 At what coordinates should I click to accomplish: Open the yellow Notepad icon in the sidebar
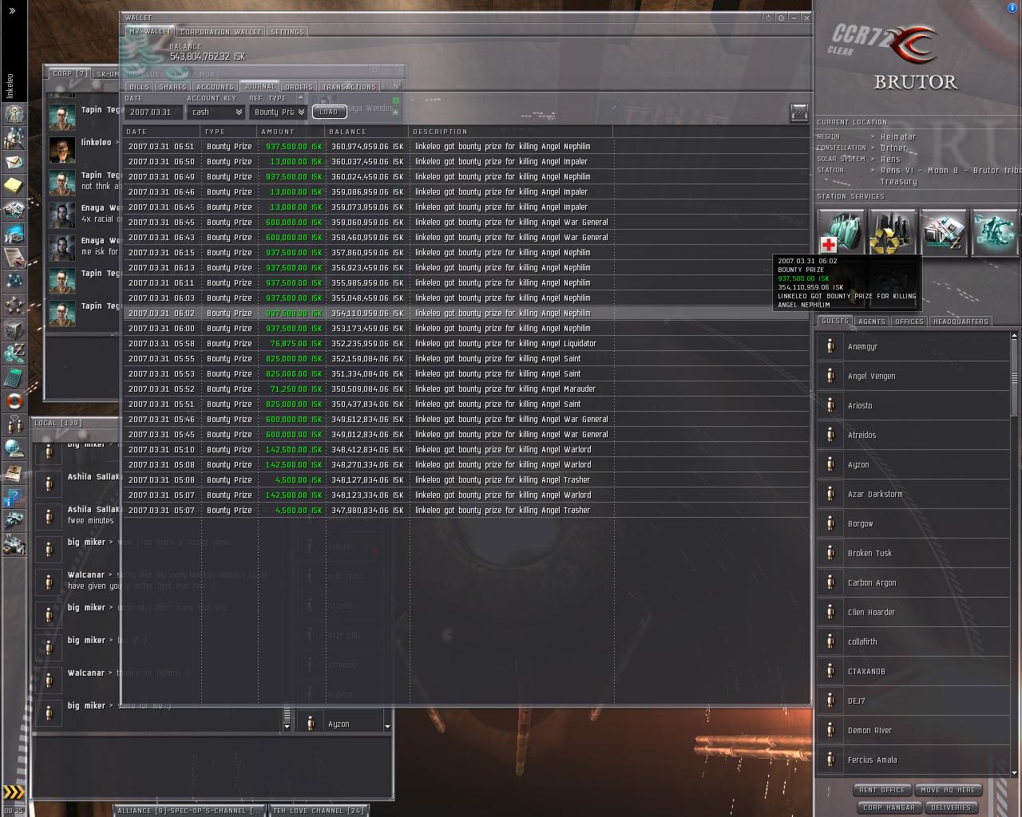(14, 186)
